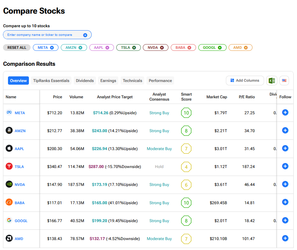297x250 pixels.
Task: Follow AMZN with its plus button
Action: (x=285, y=130)
